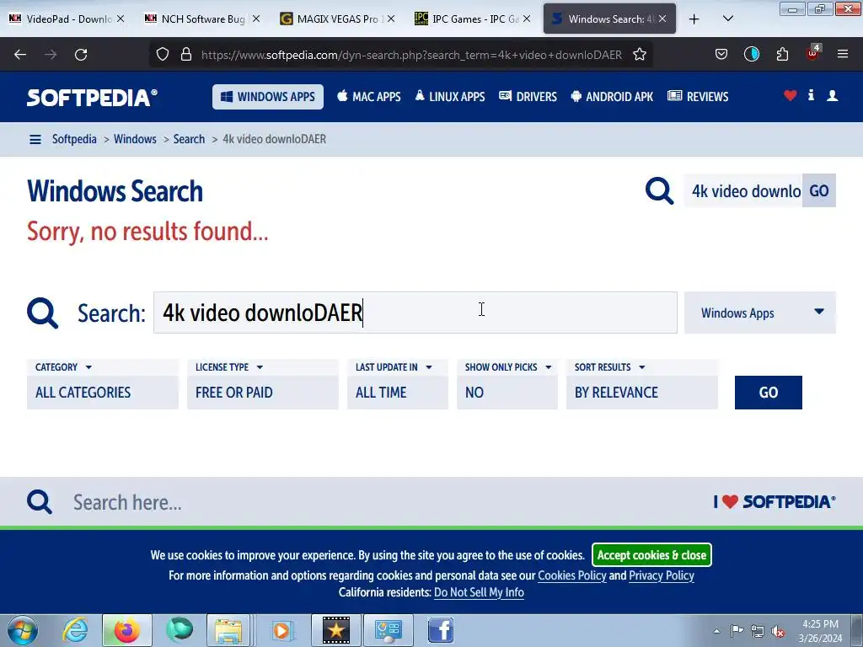This screenshot has height=647, width=863.
Task: Open breadcrumb hamburger menu icon
Action: 35,140
